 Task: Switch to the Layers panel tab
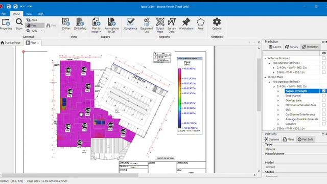point(275,47)
